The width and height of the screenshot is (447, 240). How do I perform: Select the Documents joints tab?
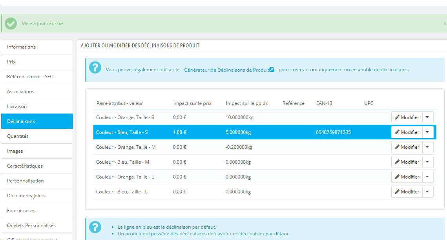[37, 196]
